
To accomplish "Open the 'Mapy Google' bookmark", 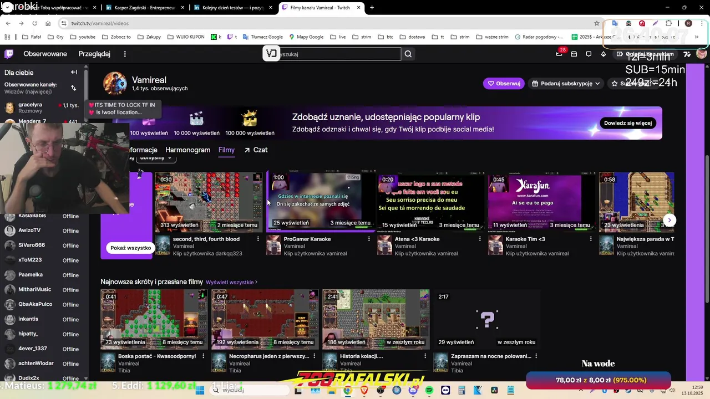I will pos(306,37).
